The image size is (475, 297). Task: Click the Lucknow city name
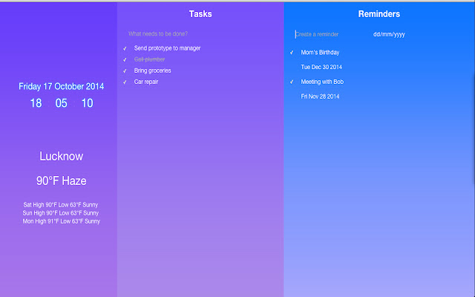click(x=62, y=157)
